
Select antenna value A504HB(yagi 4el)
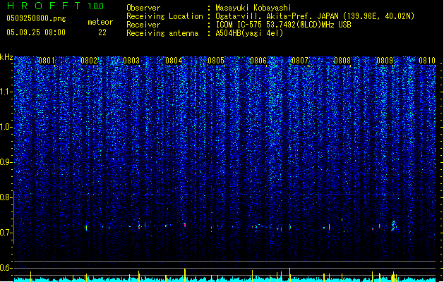[x=249, y=33]
